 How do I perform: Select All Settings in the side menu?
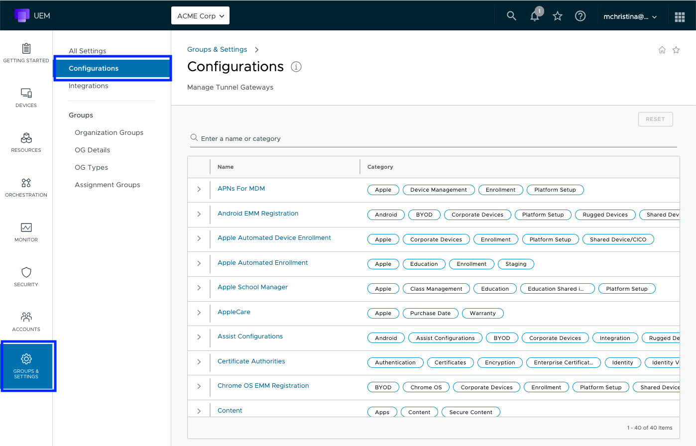click(x=88, y=51)
